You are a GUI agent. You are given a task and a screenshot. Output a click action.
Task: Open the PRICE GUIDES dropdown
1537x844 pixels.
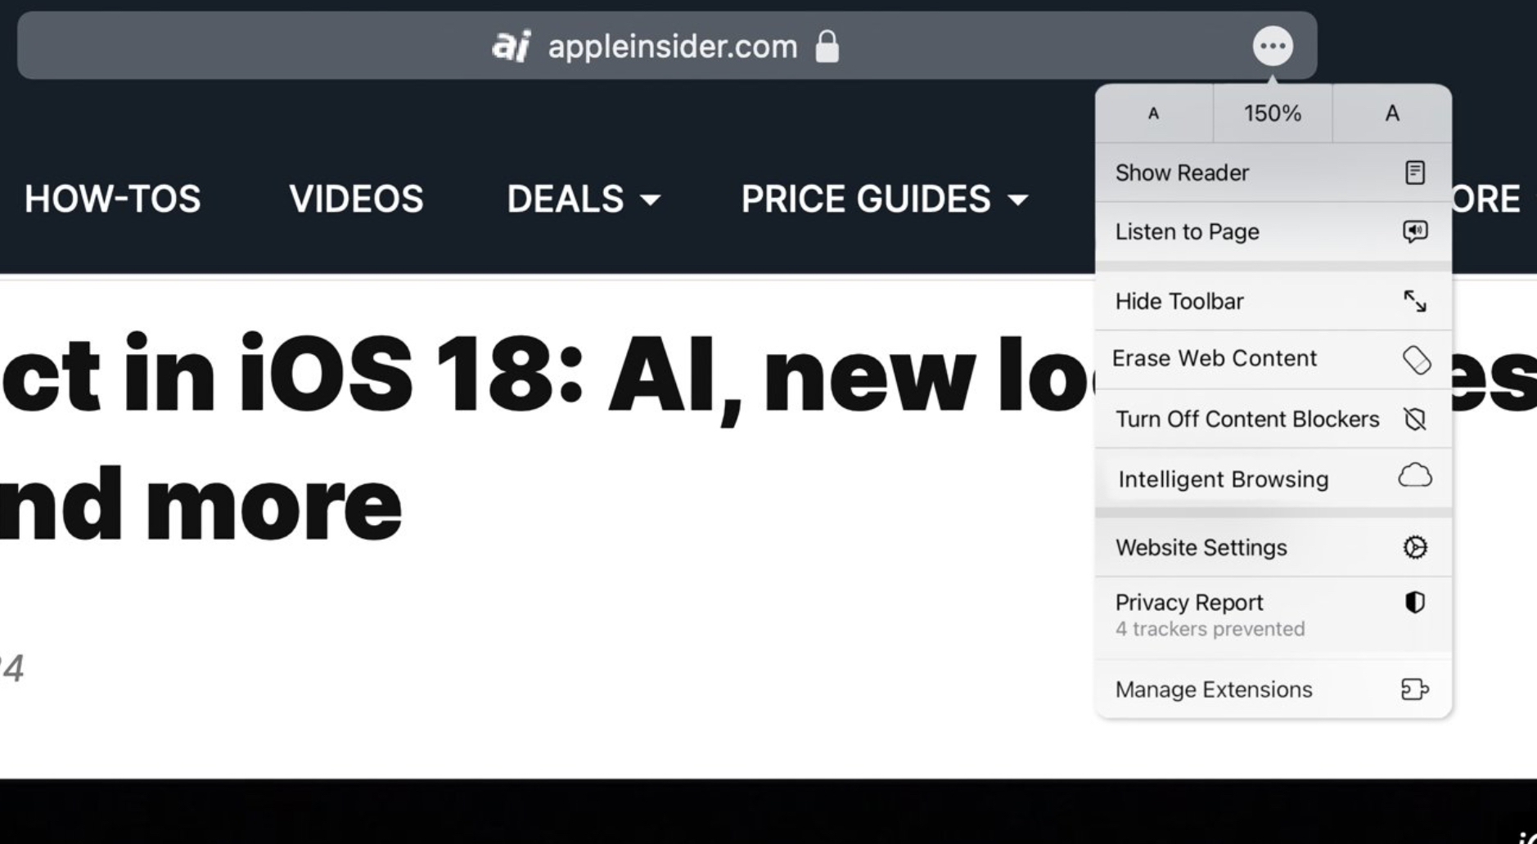pyautogui.click(x=883, y=199)
